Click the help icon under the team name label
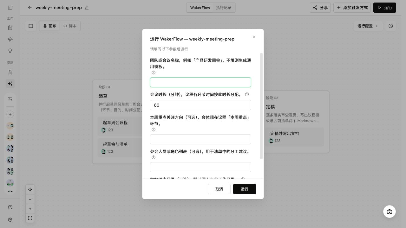406x228 pixels. pyautogui.click(x=154, y=73)
